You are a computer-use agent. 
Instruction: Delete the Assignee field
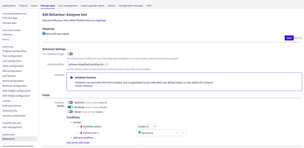(61, 106)
